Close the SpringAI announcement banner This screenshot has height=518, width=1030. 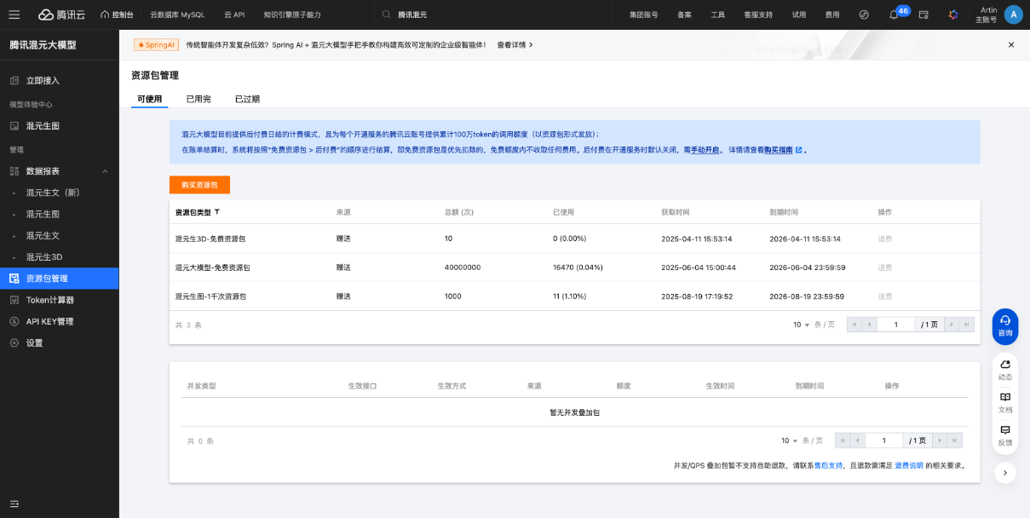[x=1011, y=44]
